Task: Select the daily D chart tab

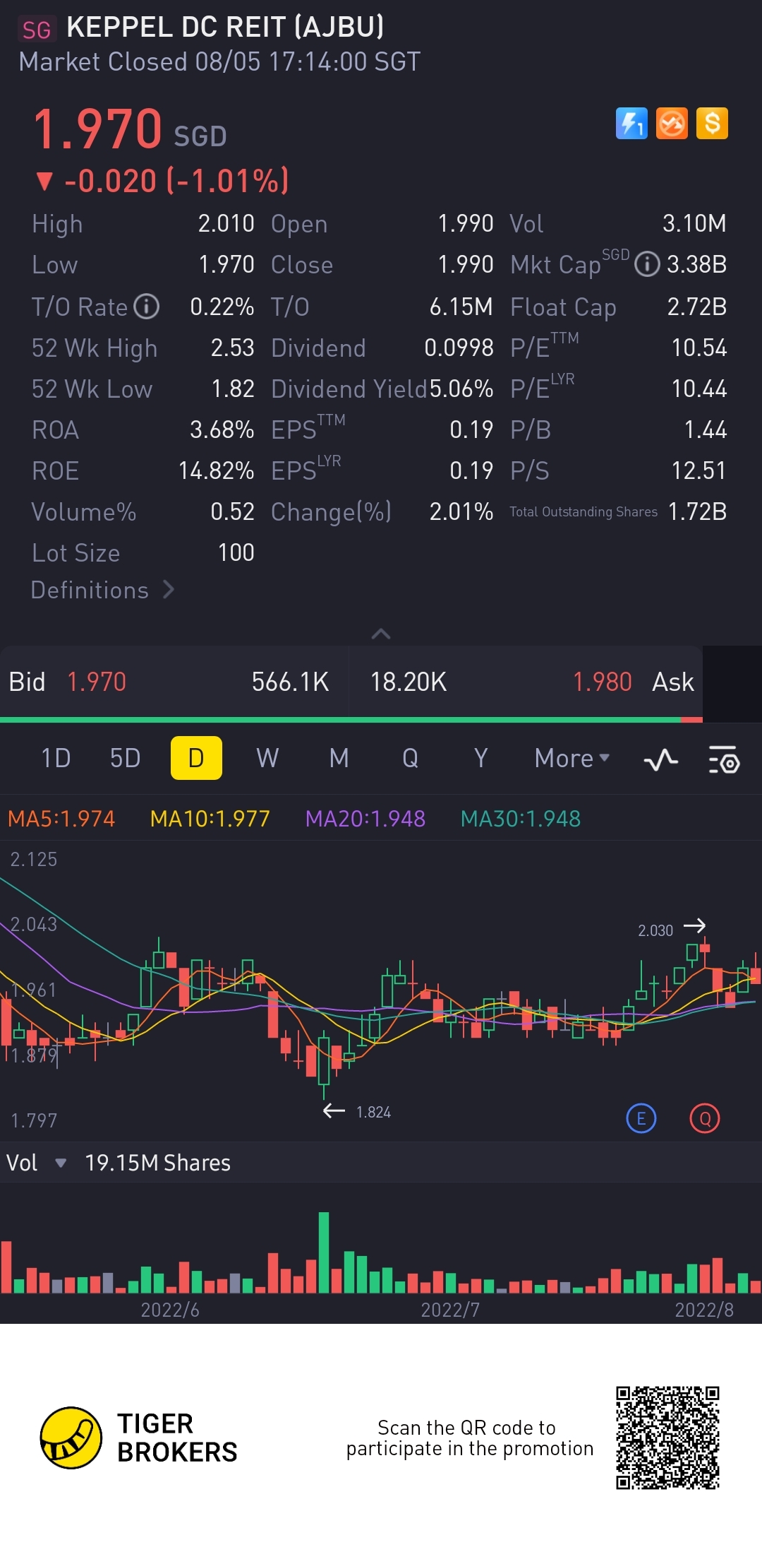Action: point(196,758)
